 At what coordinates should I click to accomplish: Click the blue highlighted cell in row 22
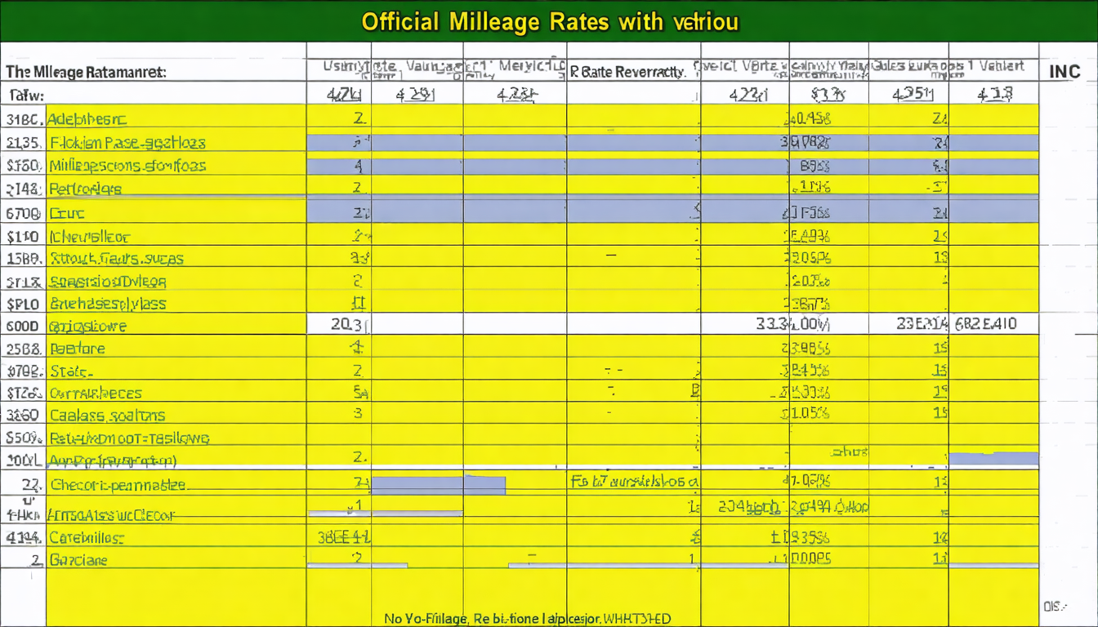tap(439, 485)
